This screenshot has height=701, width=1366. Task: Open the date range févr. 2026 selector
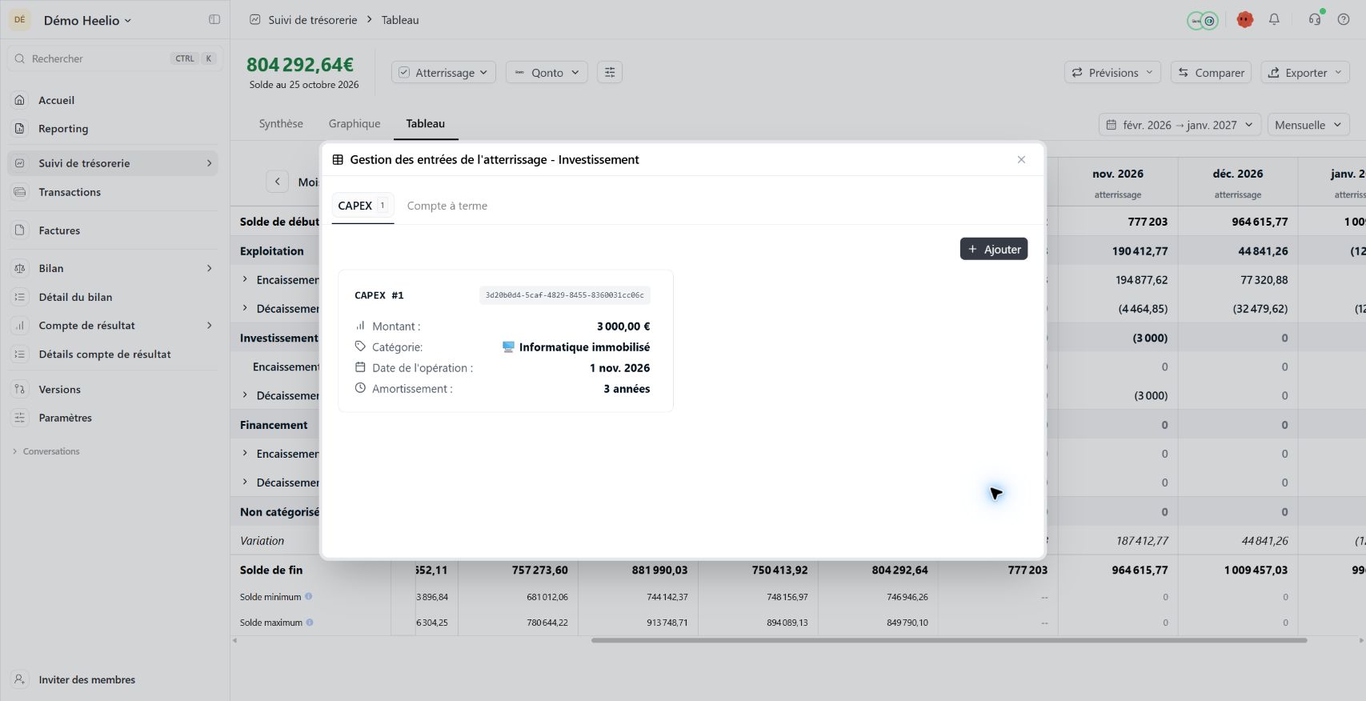1180,125
